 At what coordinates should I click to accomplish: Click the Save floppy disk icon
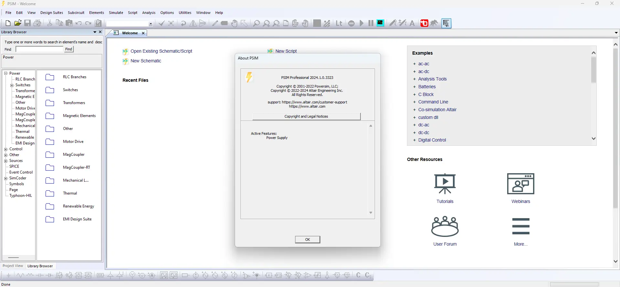27,23
